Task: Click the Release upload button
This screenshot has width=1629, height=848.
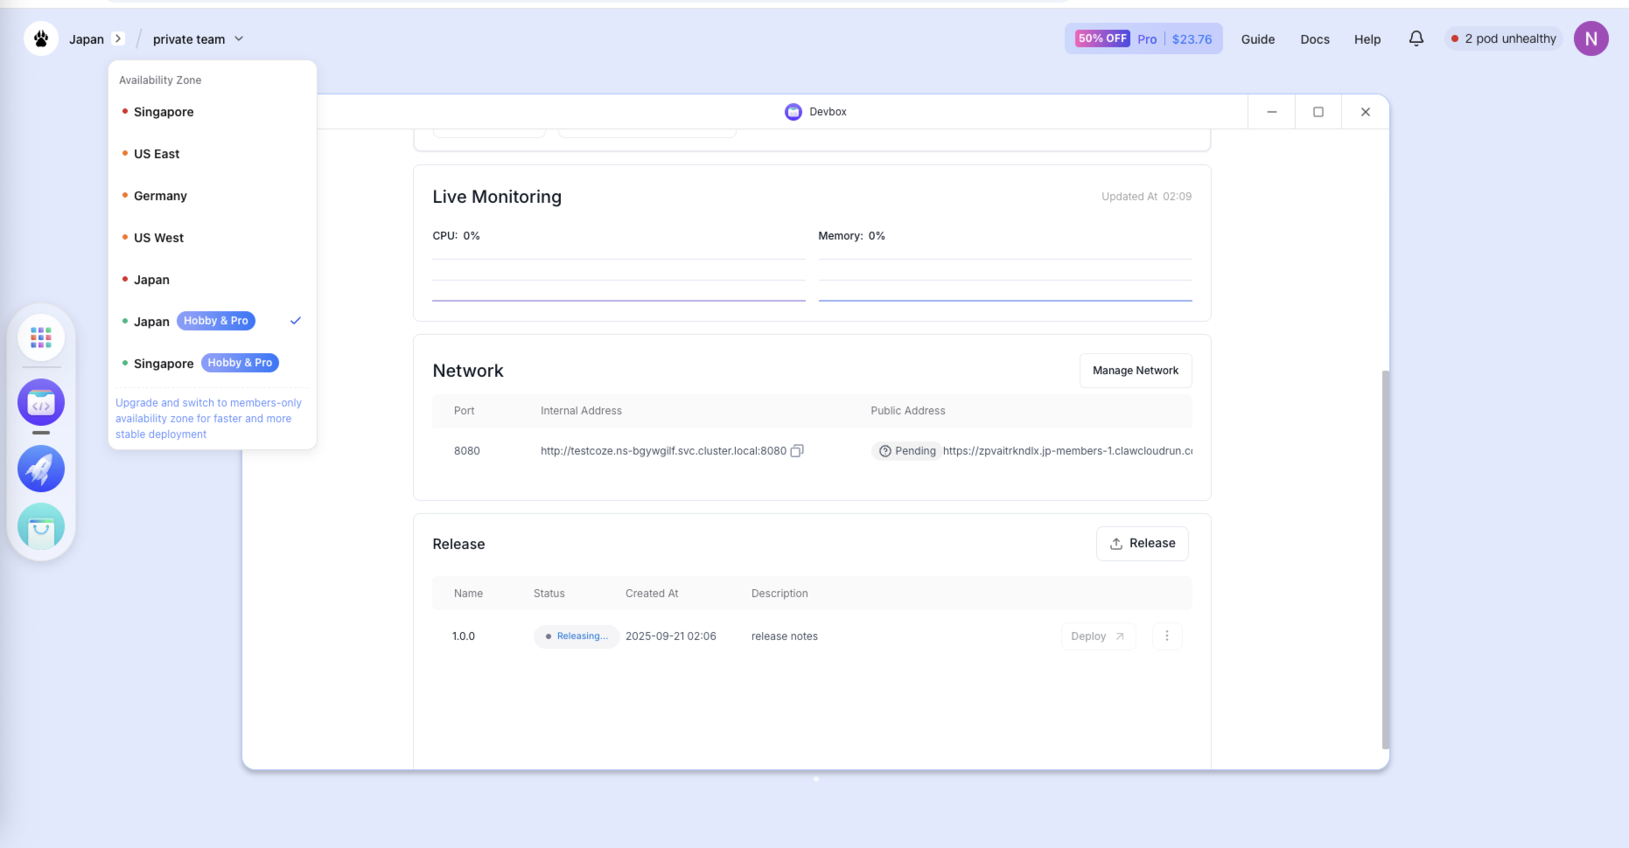Action: (1142, 544)
